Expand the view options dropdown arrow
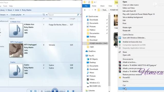 click(x=47, y=15)
